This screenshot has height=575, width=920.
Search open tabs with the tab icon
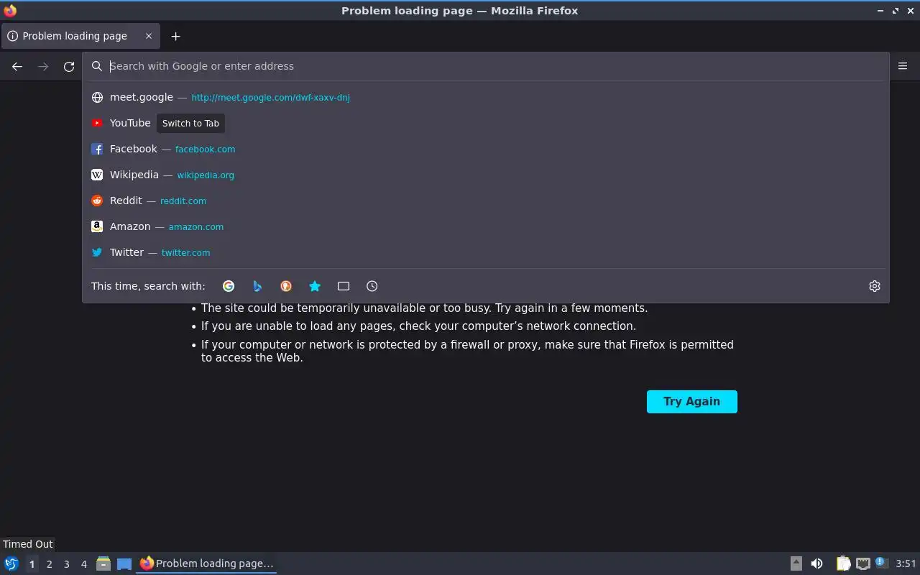[344, 286]
